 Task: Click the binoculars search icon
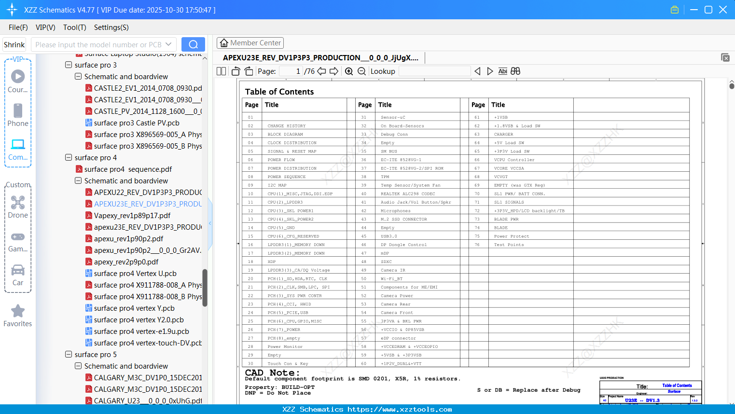(515, 71)
